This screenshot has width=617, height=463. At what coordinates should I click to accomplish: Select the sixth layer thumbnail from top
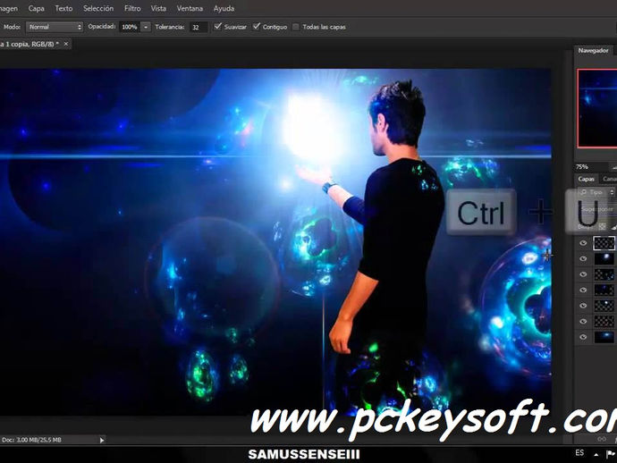[604, 322]
